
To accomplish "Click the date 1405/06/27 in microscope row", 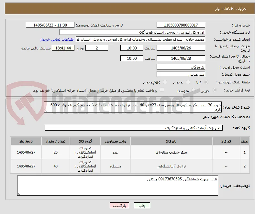I will [x=26, y=152].
